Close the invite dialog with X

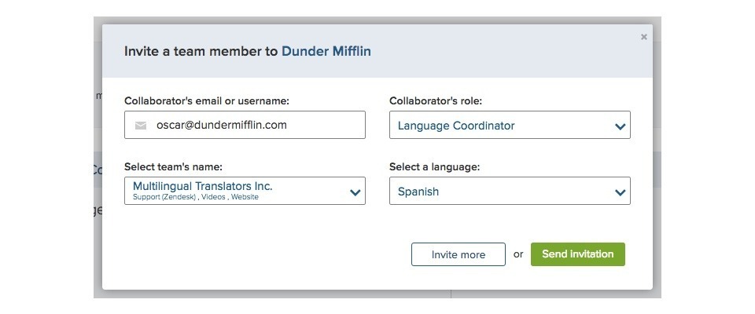click(644, 37)
